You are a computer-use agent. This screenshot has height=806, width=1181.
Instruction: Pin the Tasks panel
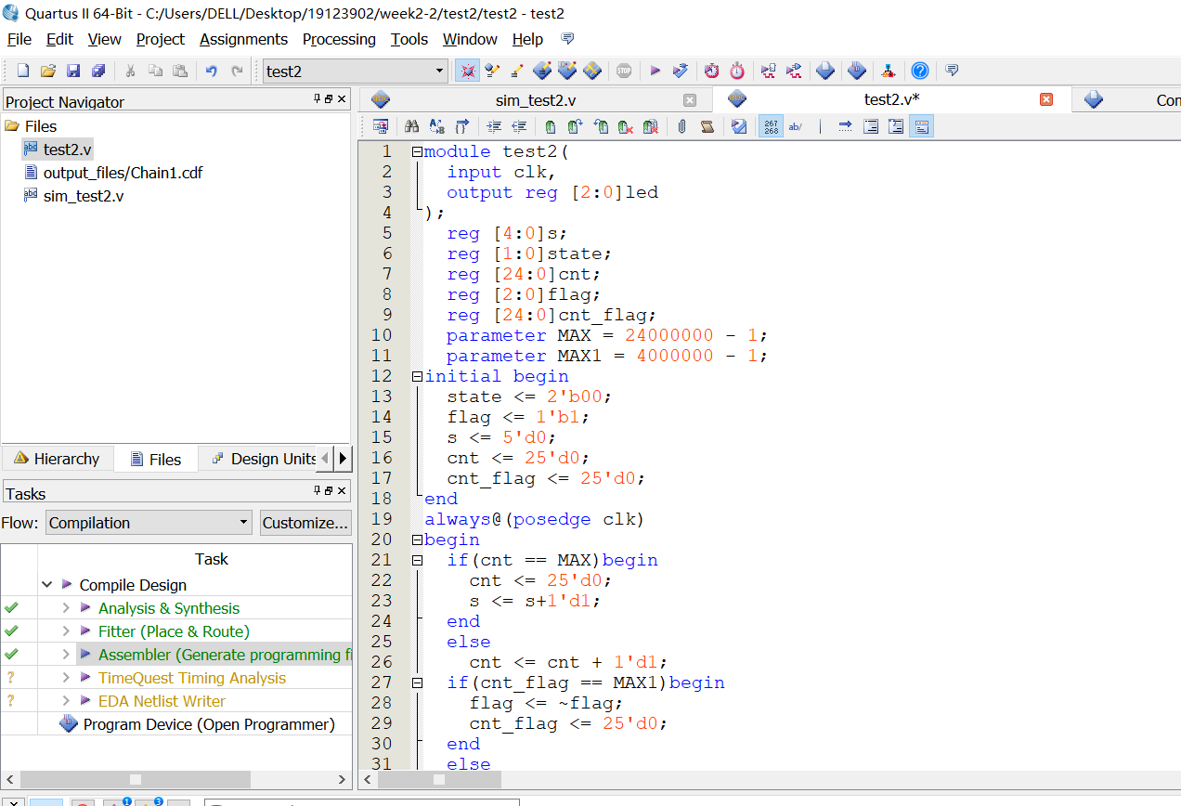[x=317, y=490]
